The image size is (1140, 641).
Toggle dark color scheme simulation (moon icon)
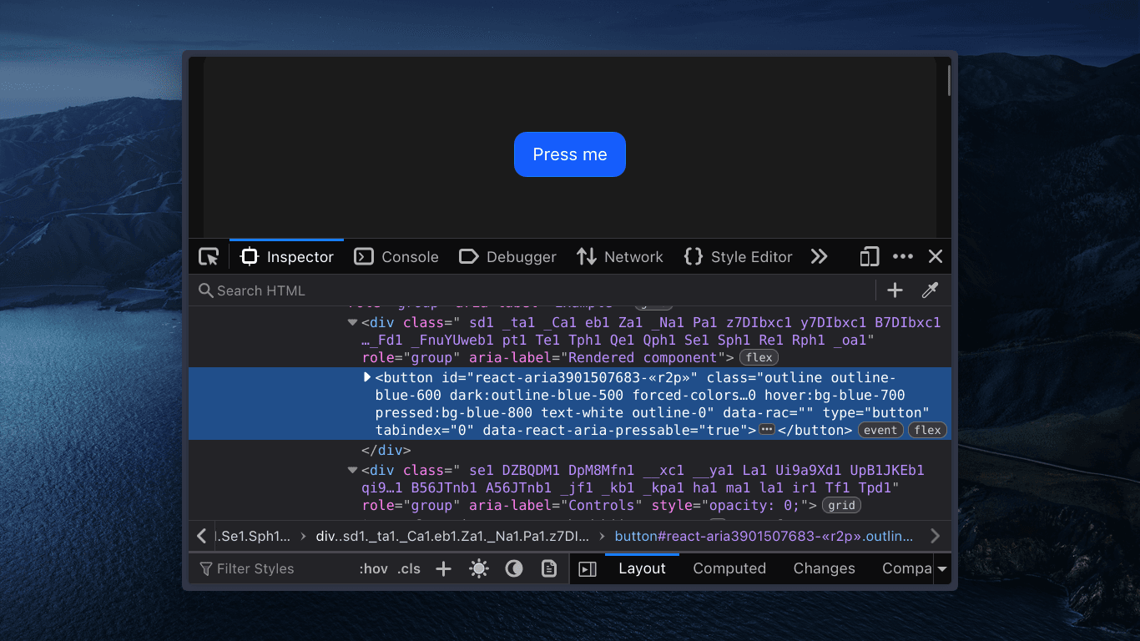(514, 568)
